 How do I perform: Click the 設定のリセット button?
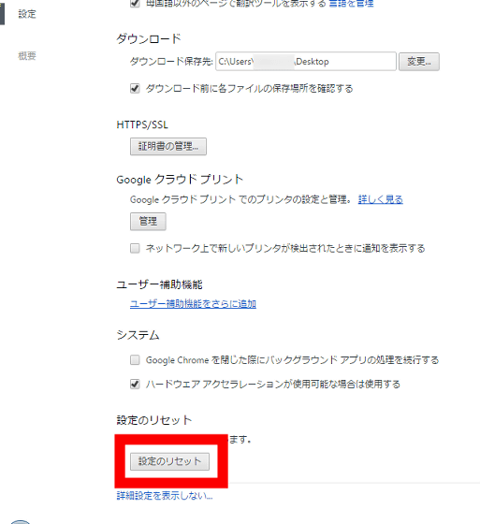click(169, 461)
